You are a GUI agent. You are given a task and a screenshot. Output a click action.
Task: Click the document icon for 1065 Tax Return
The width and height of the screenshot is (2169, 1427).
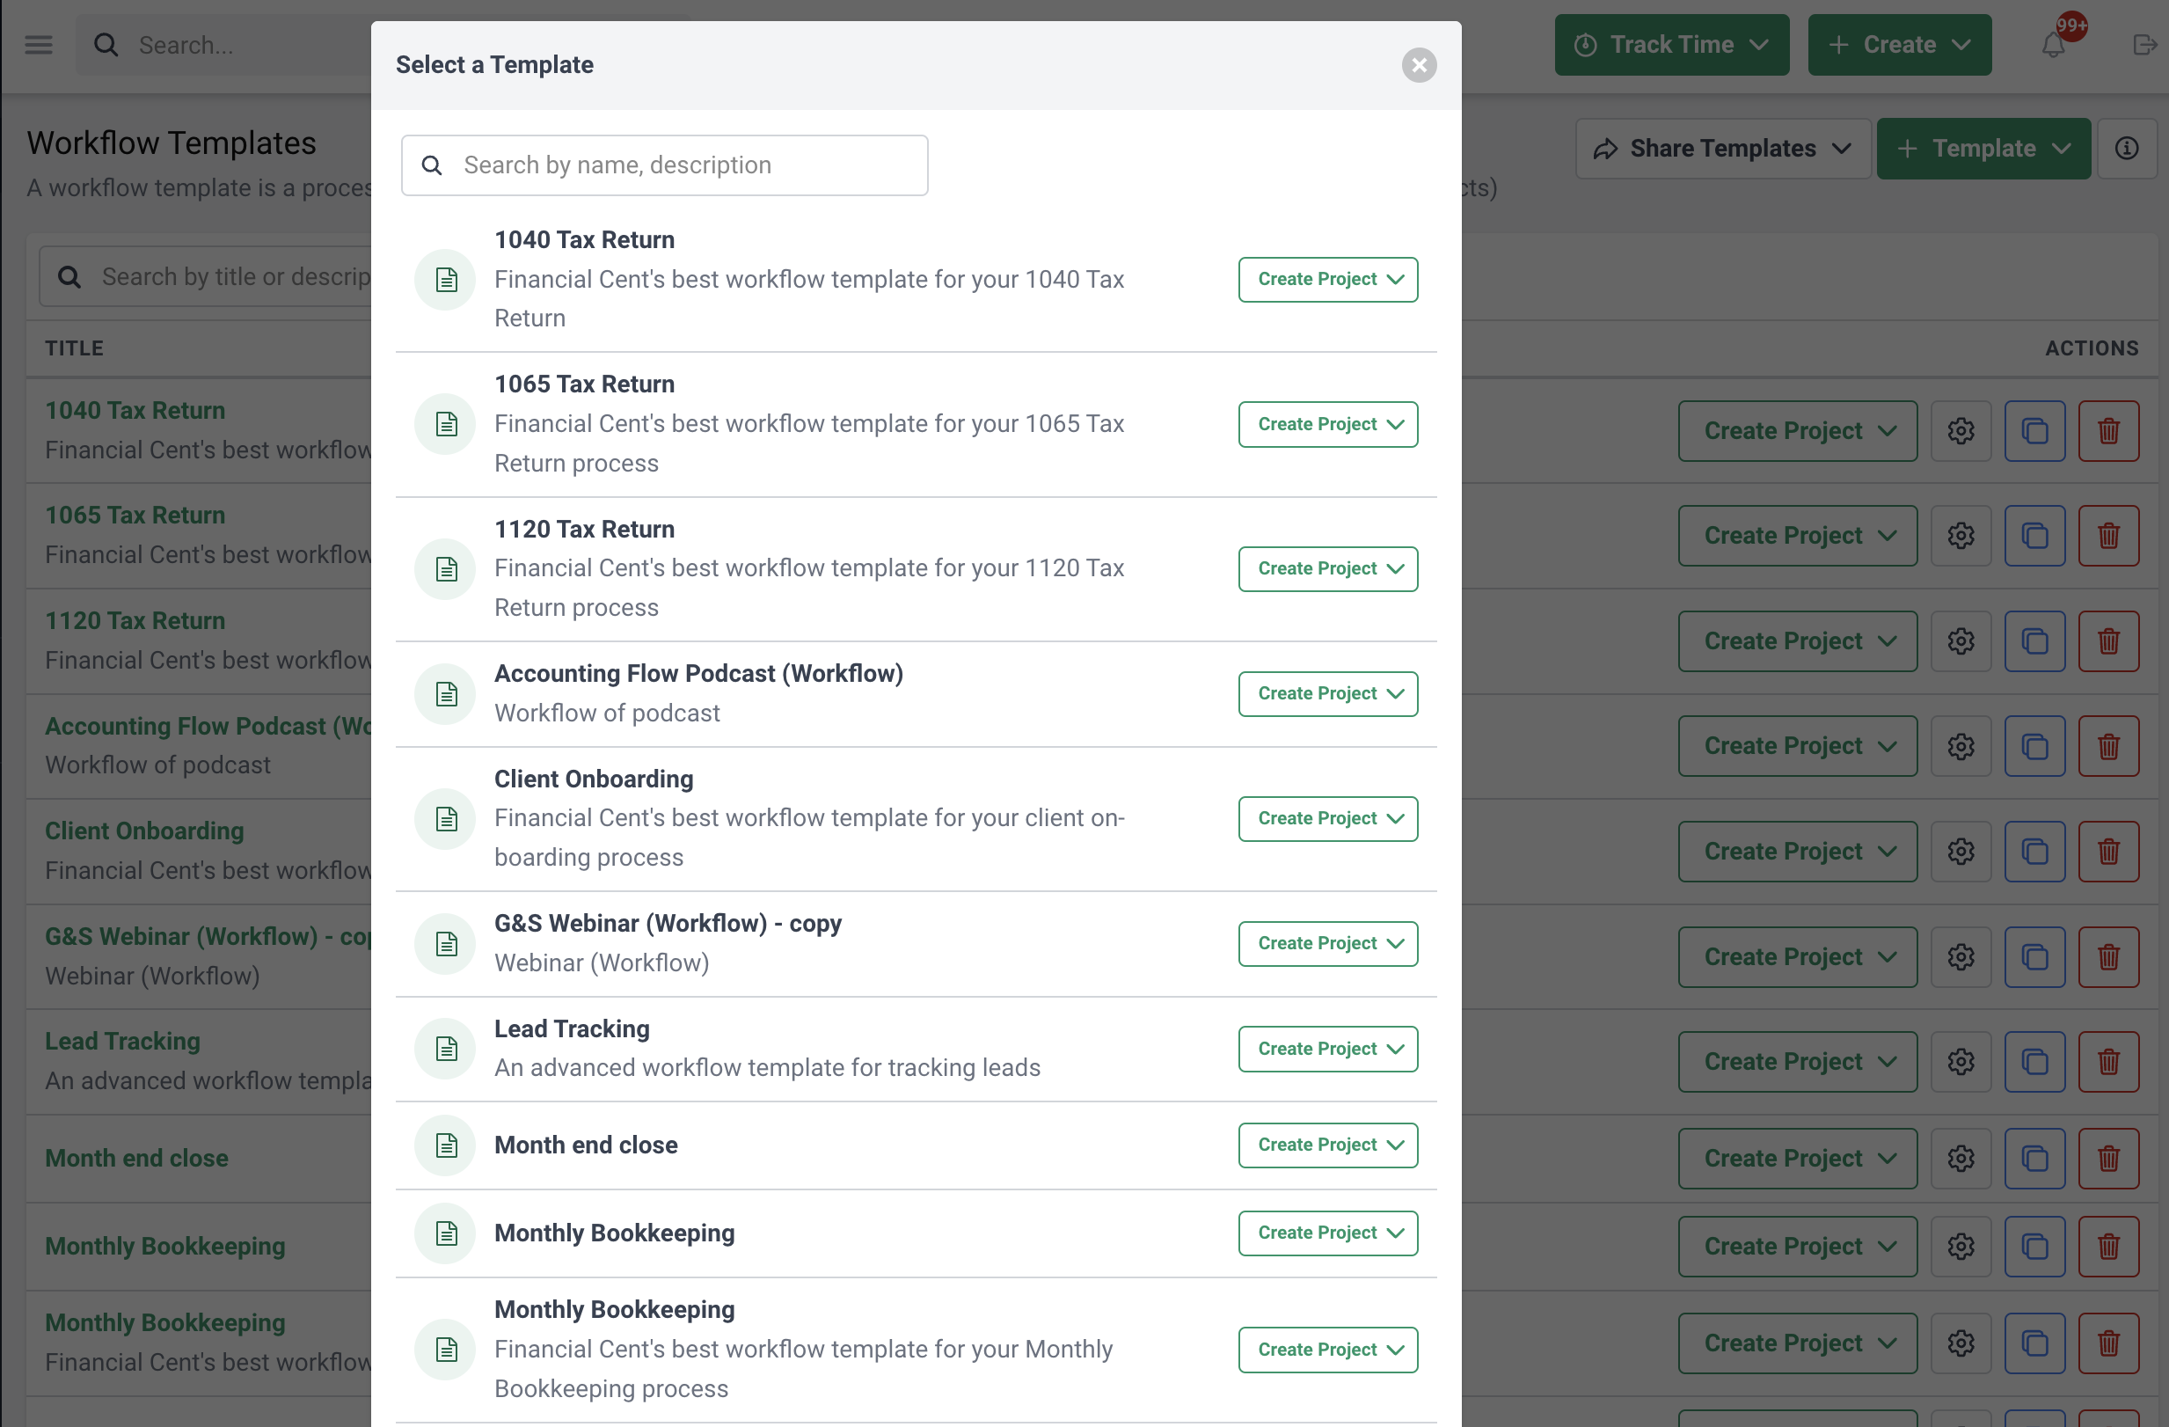pos(445,424)
